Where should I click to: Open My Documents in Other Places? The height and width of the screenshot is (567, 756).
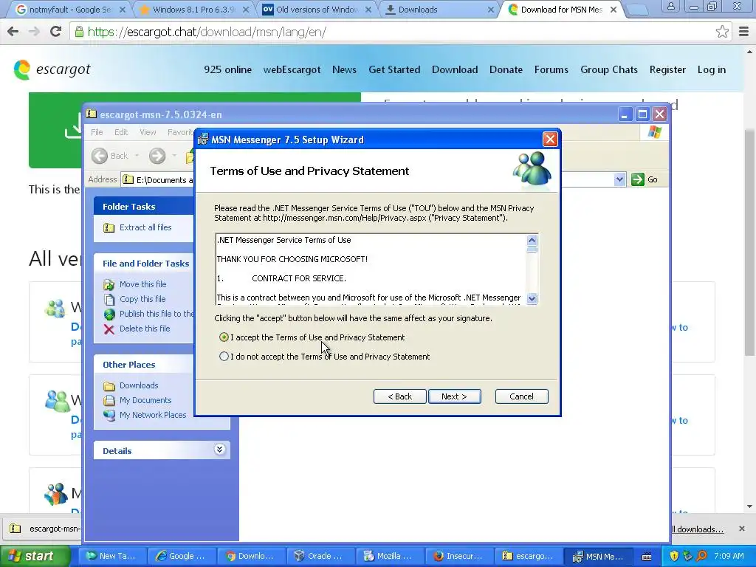(145, 400)
